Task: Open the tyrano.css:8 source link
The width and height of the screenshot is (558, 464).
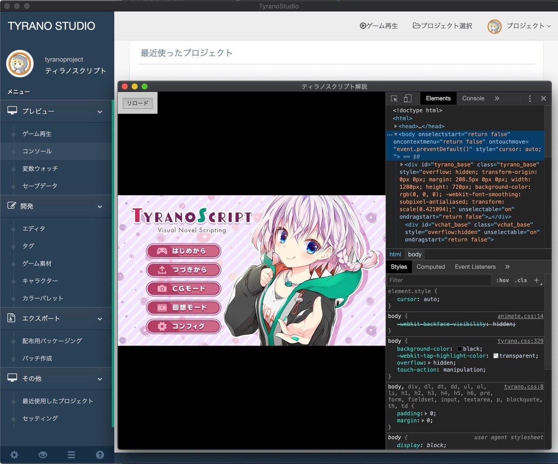Action: [524, 387]
